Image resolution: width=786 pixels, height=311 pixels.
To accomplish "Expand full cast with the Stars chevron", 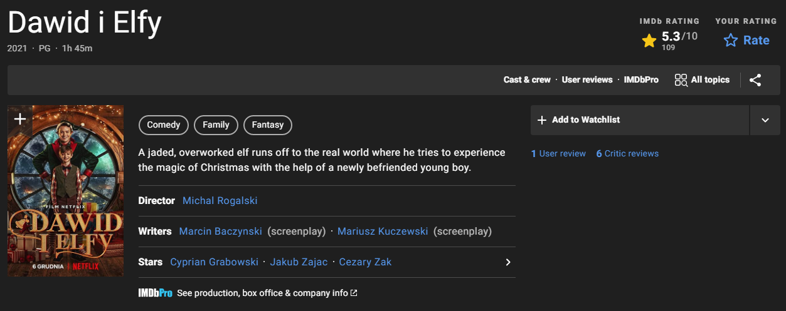I will coord(508,262).
